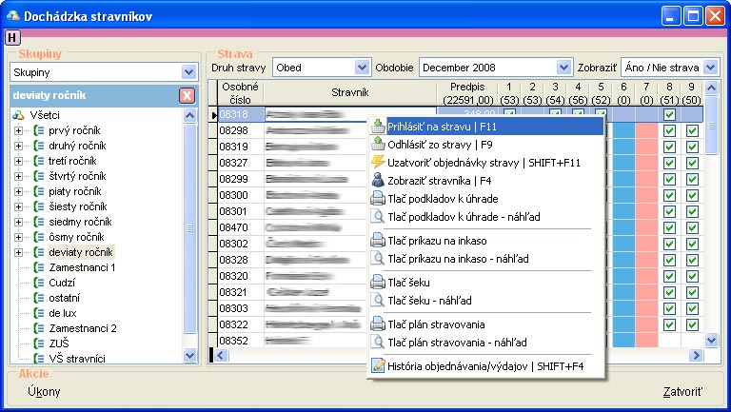
Task: Open the Druh stravy dropdown
Action: (x=361, y=68)
